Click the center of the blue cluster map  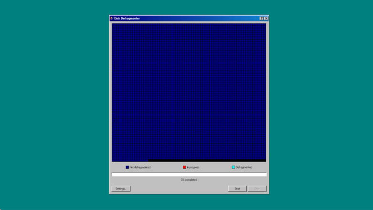(189, 92)
